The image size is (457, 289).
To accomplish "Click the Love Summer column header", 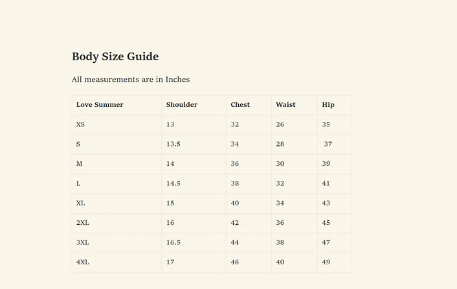I will click(100, 105).
